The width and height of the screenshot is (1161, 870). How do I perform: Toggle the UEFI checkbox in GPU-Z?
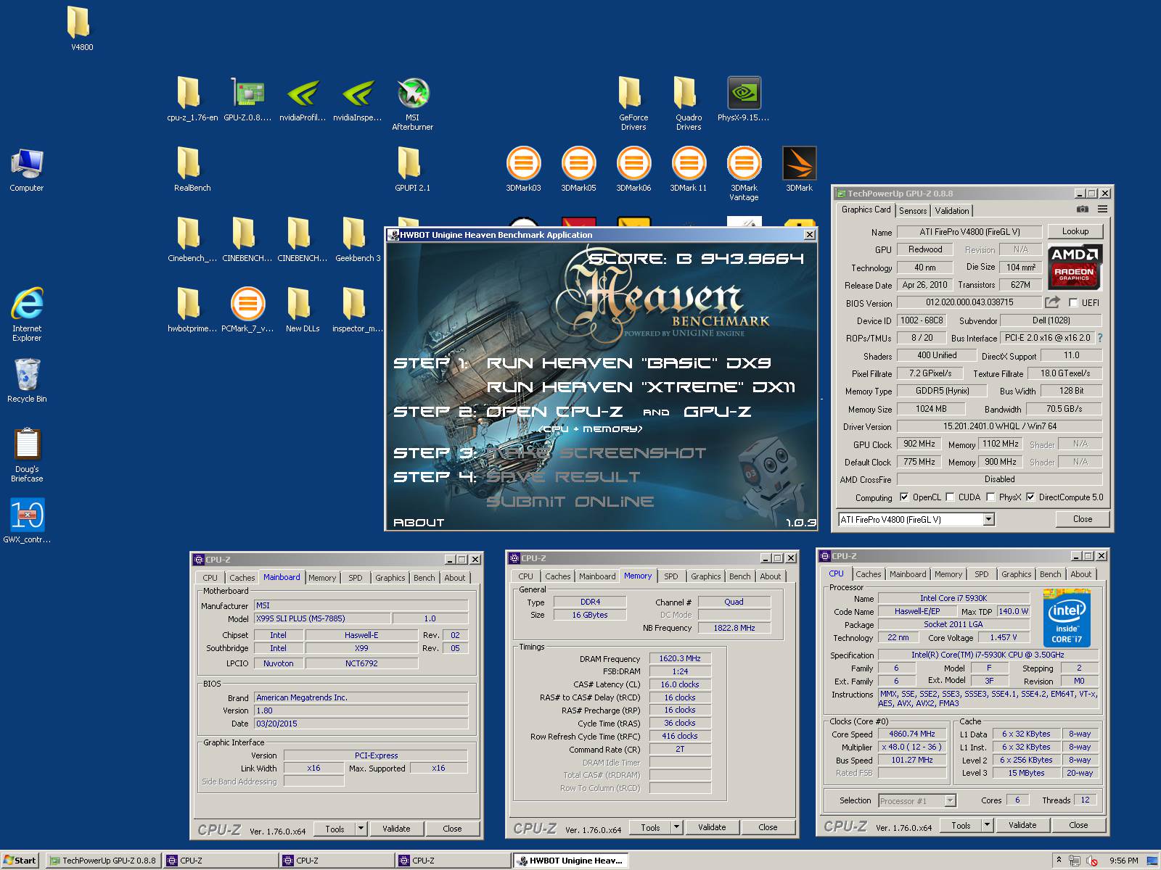(x=1073, y=303)
